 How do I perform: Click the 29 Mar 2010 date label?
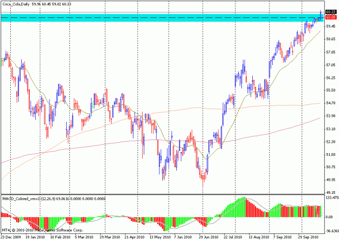point(110,237)
